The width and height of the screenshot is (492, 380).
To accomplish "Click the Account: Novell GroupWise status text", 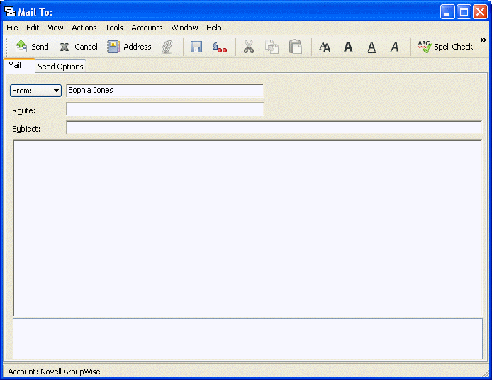I will tap(54, 372).
